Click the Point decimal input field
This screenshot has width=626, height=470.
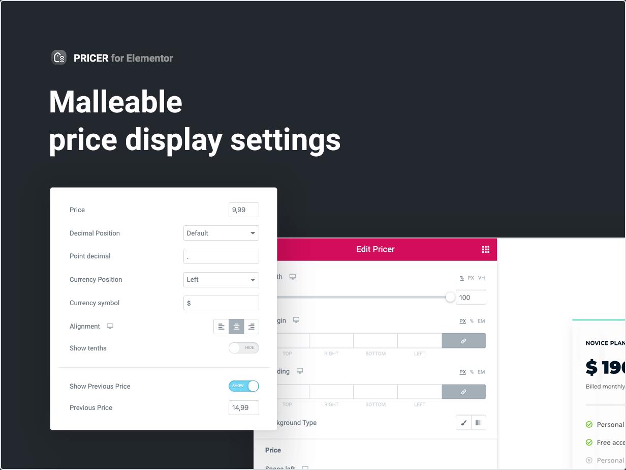pyautogui.click(x=221, y=256)
